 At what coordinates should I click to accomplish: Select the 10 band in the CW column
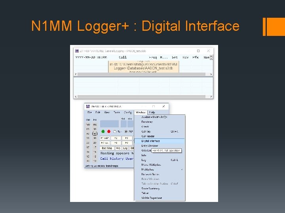click(x=88, y=161)
